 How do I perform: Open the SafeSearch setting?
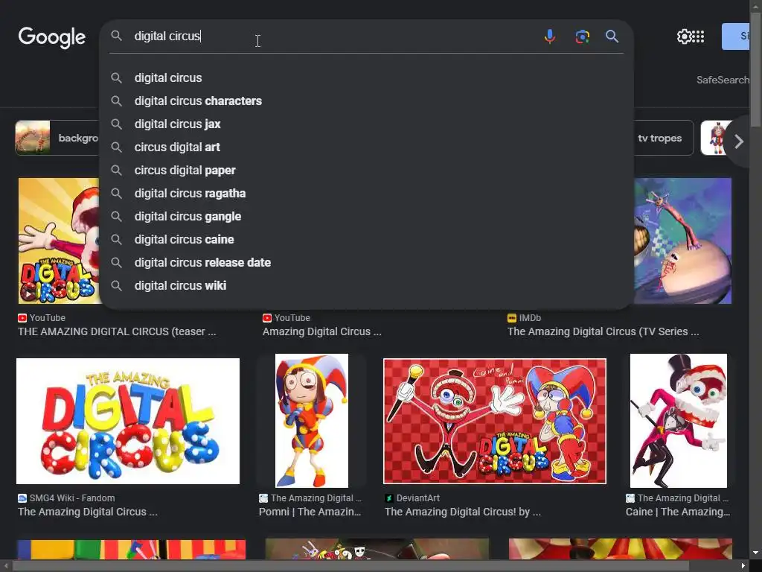tap(723, 80)
